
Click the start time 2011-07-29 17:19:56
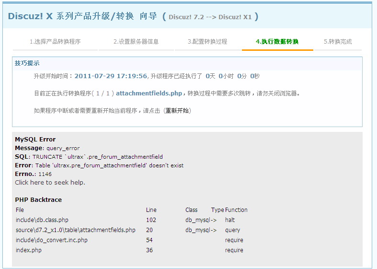[x=111, y=76]
